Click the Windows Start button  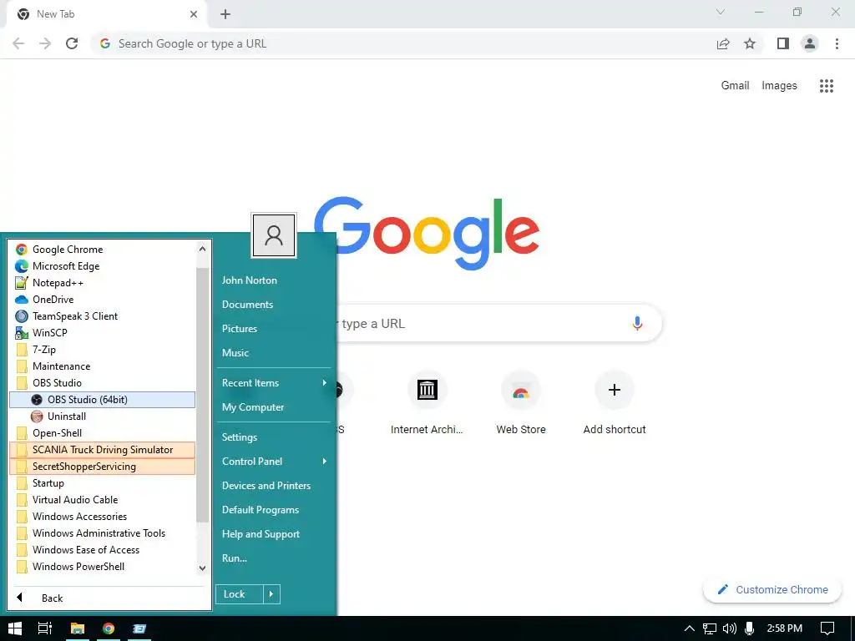coord(15,628)
